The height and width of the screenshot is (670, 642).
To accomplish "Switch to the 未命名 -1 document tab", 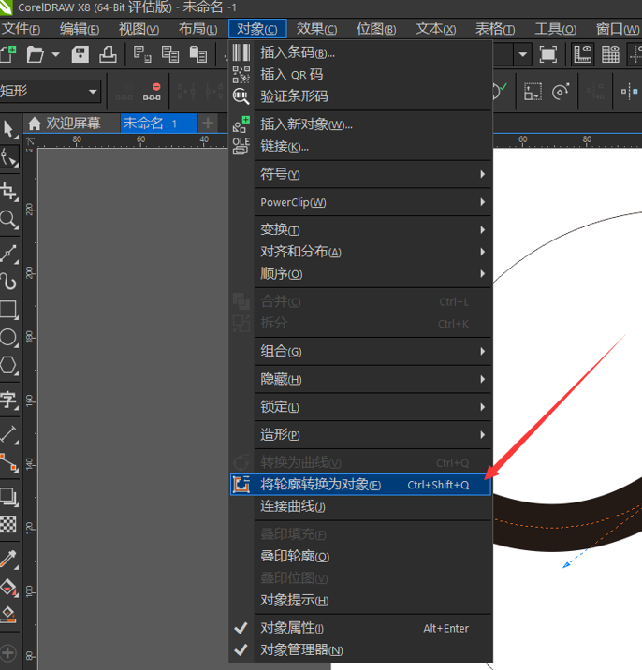I will coord(159,124).
